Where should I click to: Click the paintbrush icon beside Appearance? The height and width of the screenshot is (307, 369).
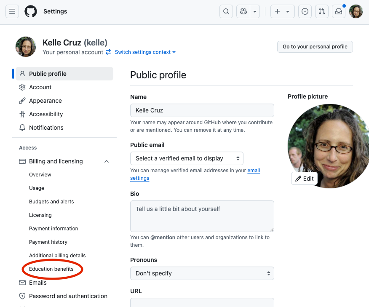point(22,101)
